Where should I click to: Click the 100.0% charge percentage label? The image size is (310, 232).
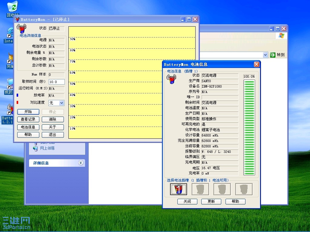[x=249, y=76]
